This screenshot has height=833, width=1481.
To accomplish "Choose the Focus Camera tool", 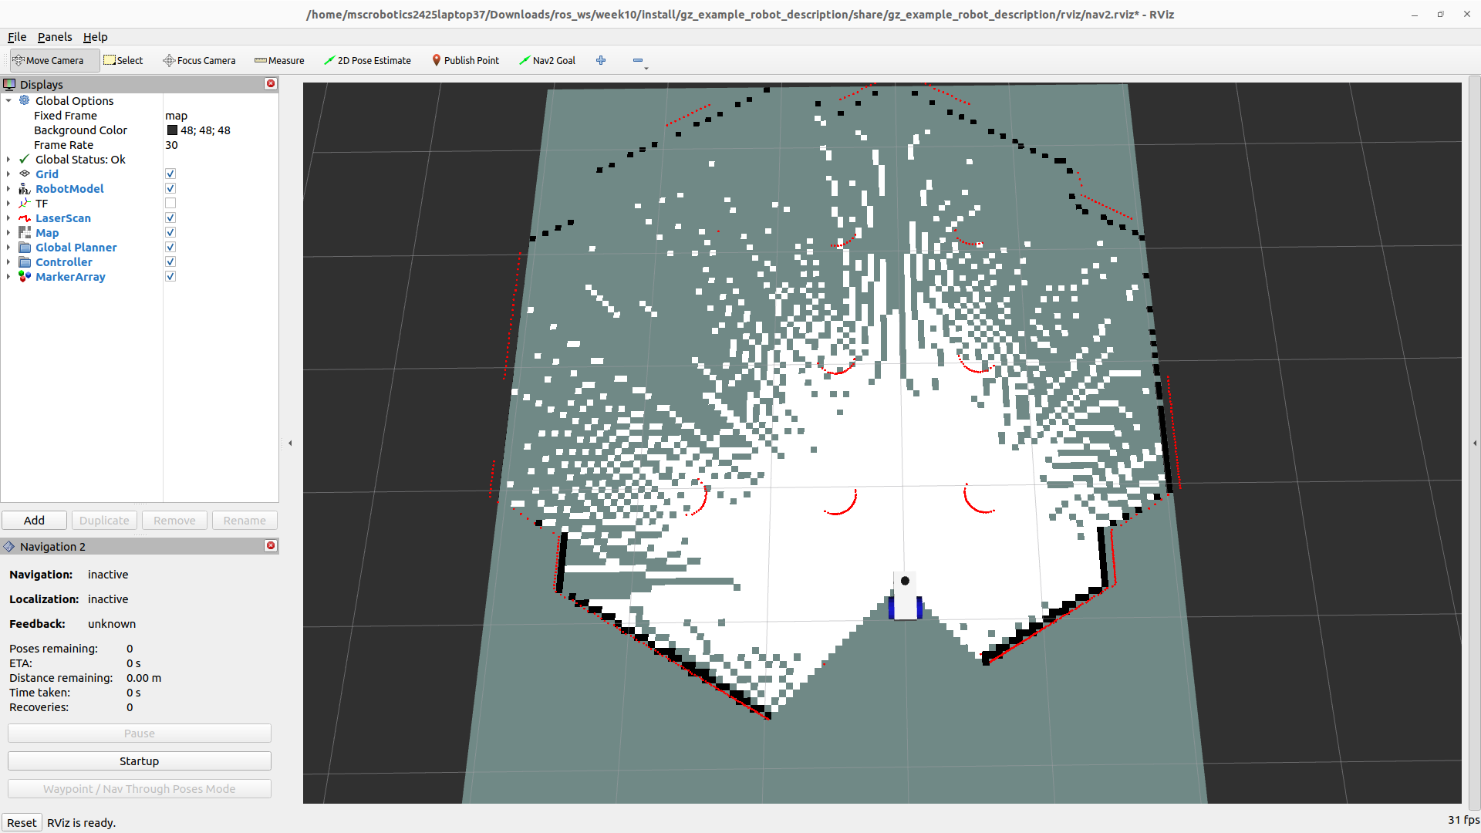I will pos(199,60).
